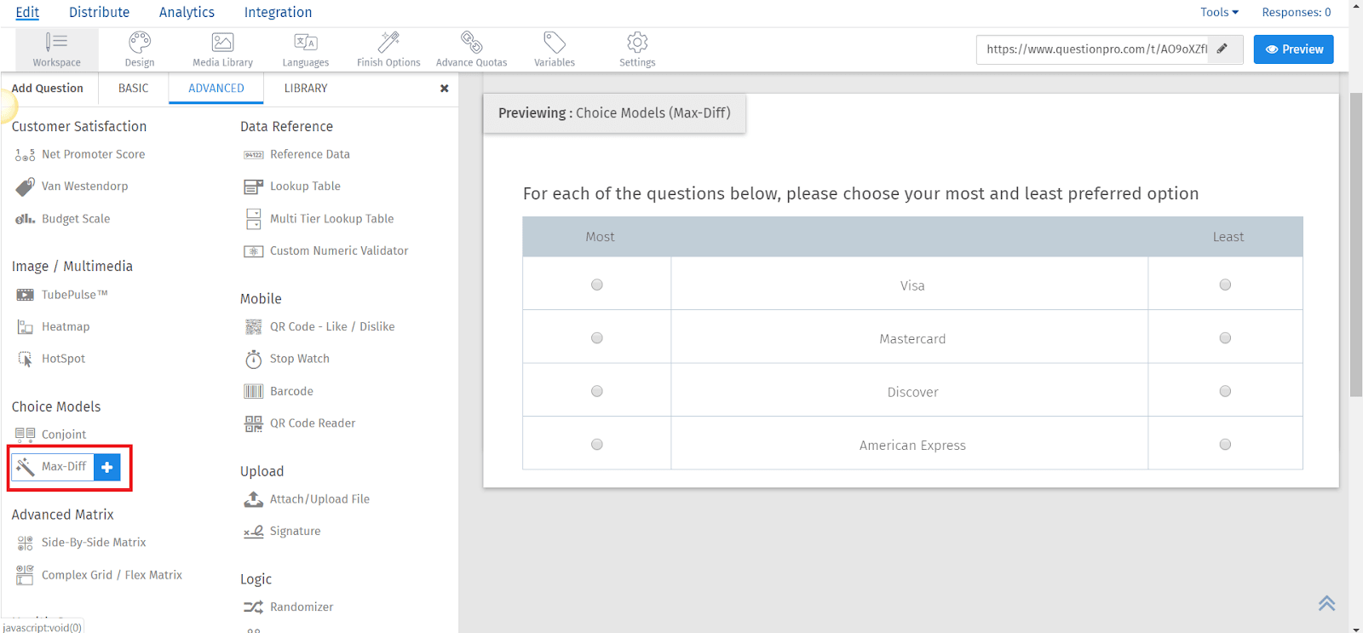Select the Heatmap icon
1363x633 pixels.
coord(25,327)
